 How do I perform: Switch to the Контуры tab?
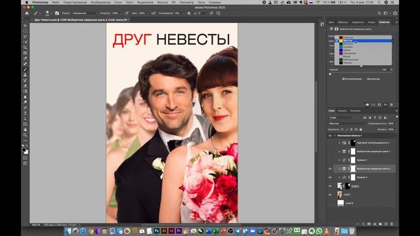(x=356, y=111)
